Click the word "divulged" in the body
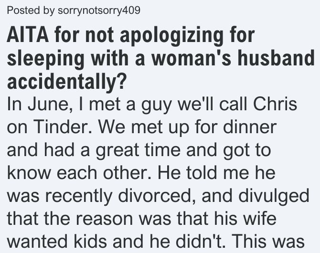The image size is (320, 253). pos(274,196)
